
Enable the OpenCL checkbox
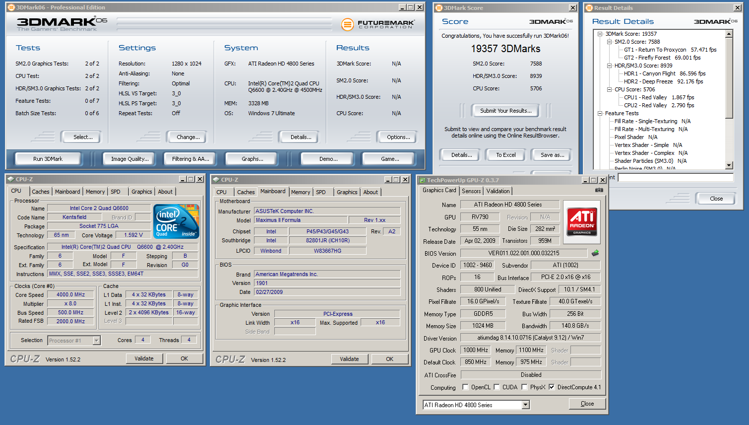click(465, 387)
